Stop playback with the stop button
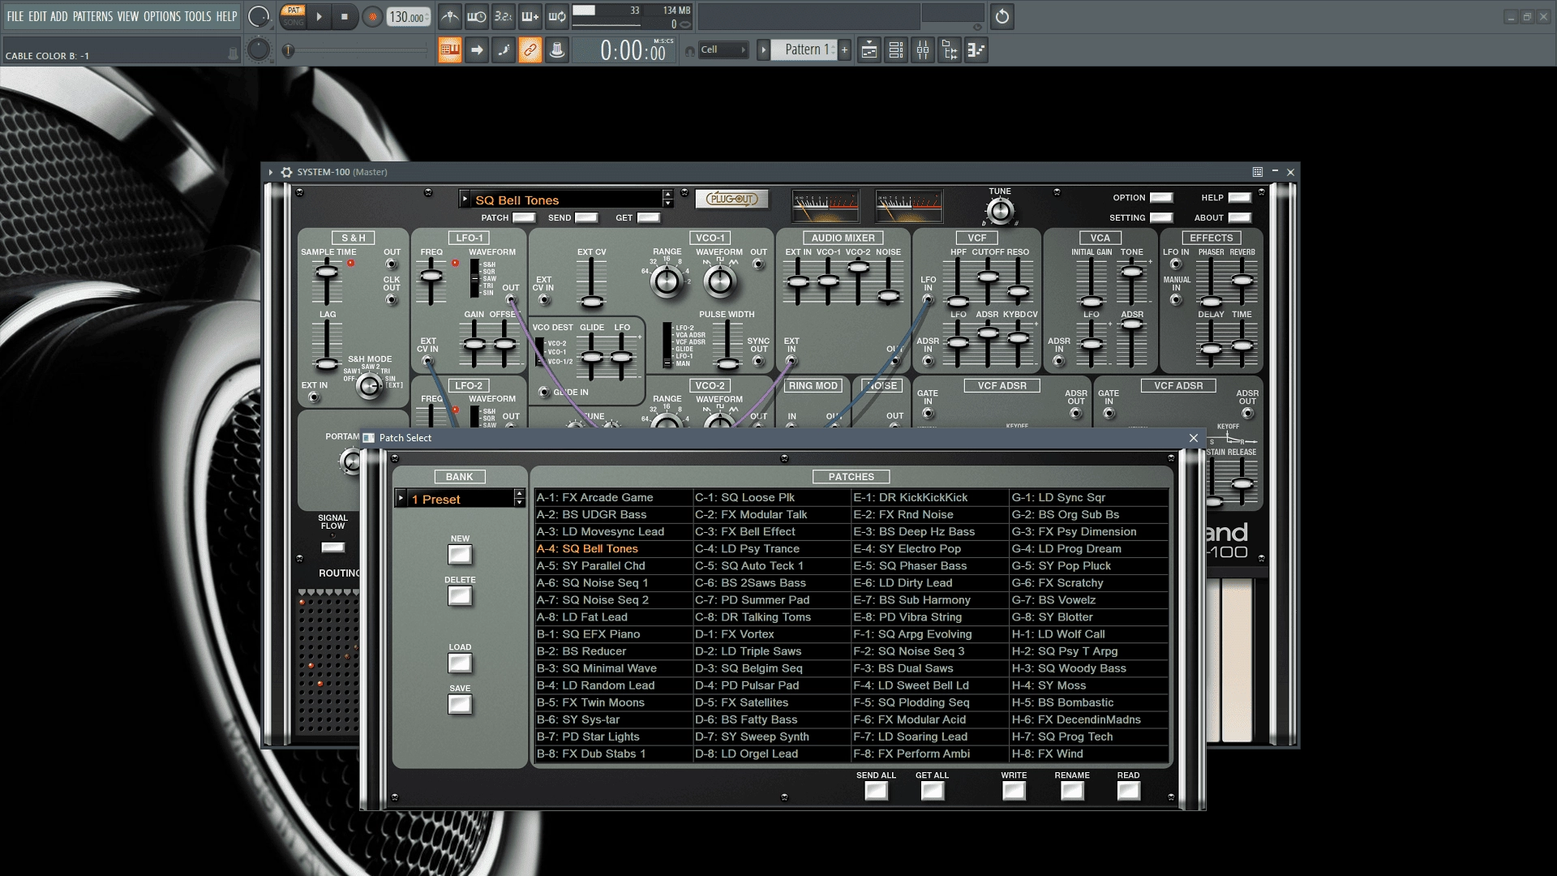 (345, 17)
